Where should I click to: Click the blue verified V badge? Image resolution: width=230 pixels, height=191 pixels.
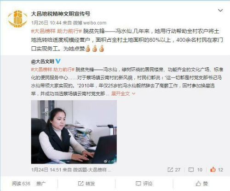click(x=58, y=61)
